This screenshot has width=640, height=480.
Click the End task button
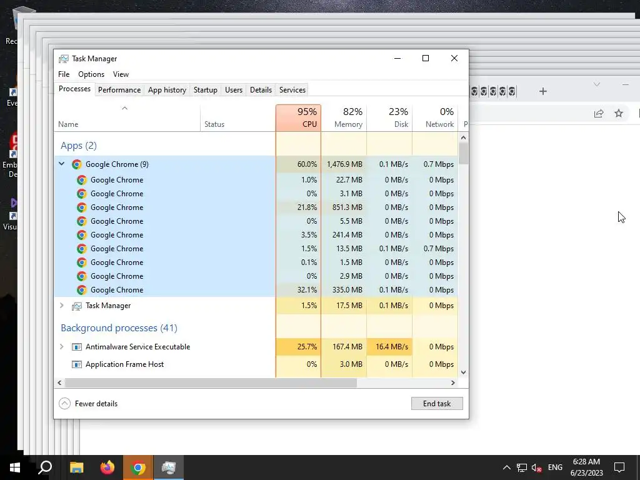pyautogui.click(x=437, y=404)
